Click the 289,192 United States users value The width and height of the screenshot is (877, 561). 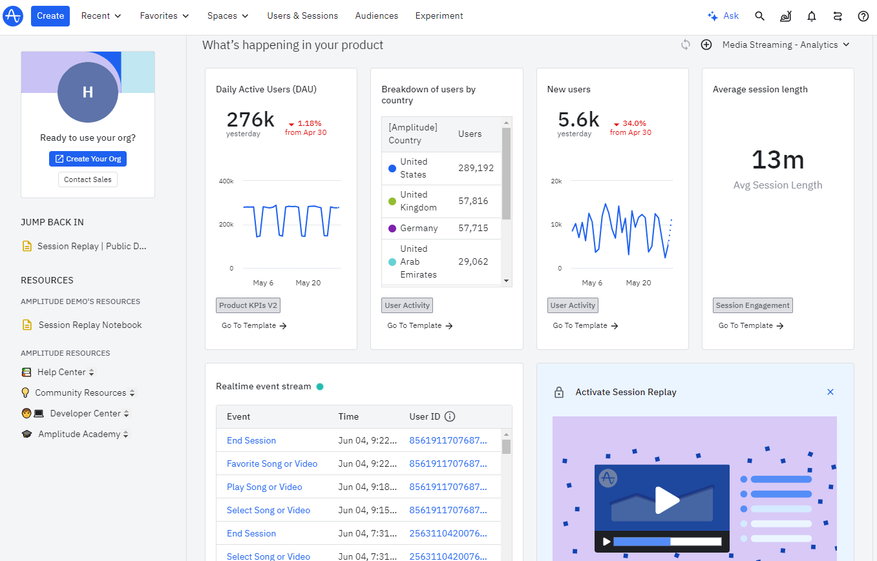[476, 168]
